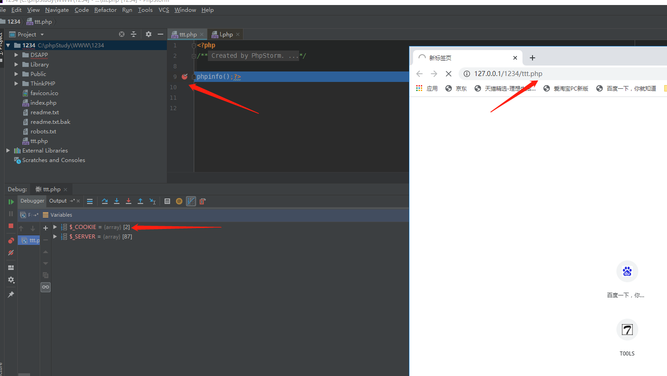667x376 pixels.
Task: Click Show Execution Point icon
Action: pos(90,201)
